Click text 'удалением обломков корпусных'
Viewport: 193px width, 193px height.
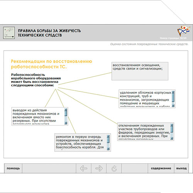[x=146, y=93]
